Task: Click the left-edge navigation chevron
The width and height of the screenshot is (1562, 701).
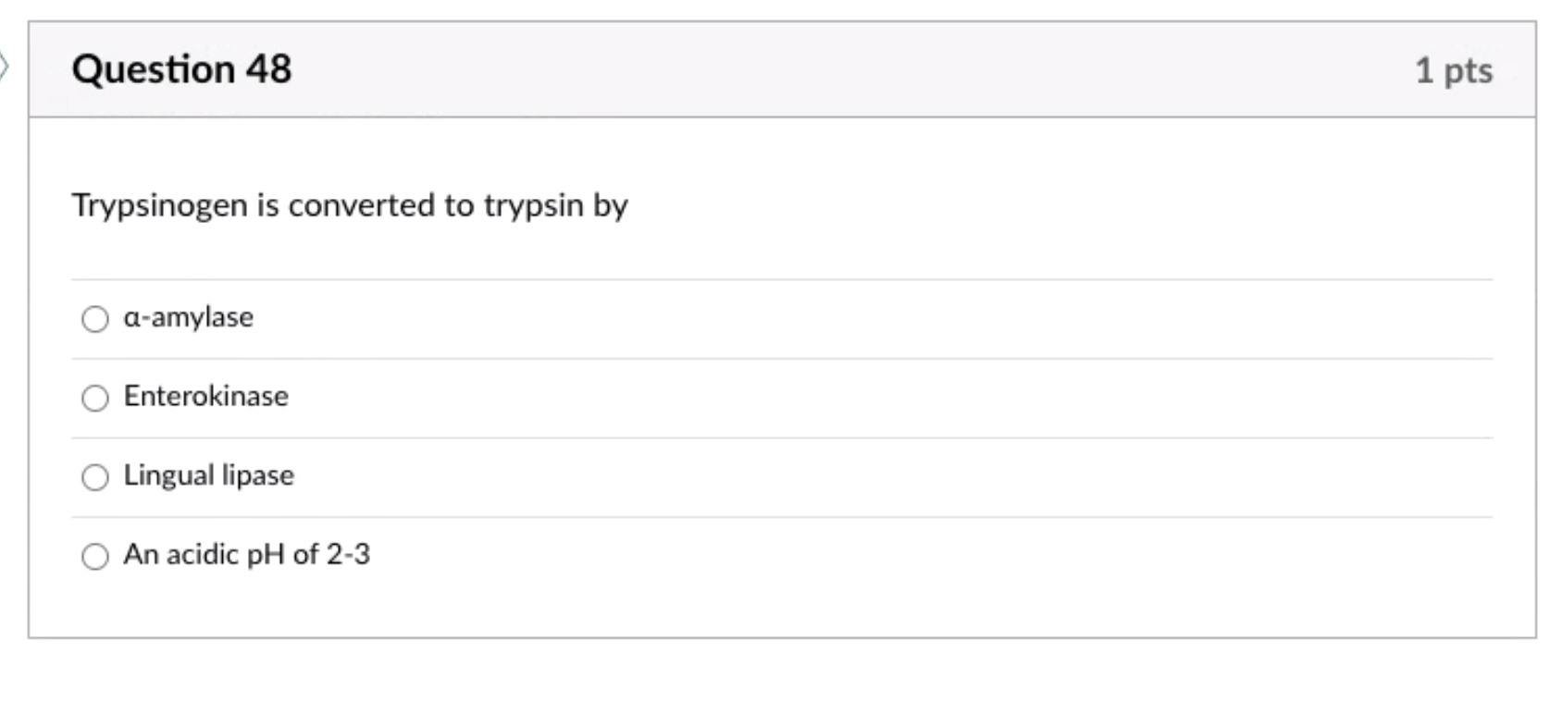Action: 4,67
